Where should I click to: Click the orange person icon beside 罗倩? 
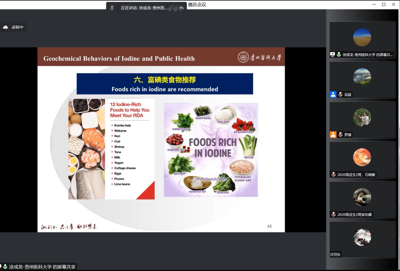pyautogui.click(x=333, y=134)
